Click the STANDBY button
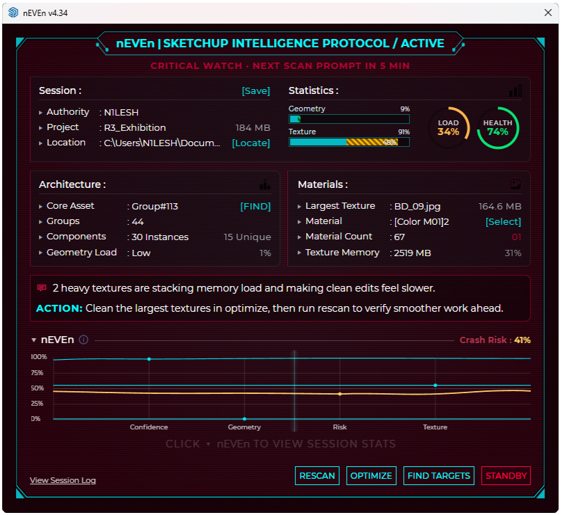Screen dimensions: 562x515 (x=506, y=476)
